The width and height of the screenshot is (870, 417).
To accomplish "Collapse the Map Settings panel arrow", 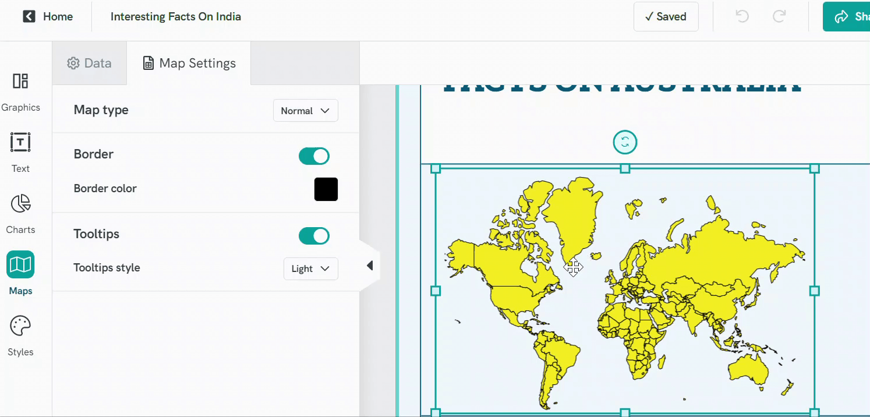I will [x=370, y=265].
